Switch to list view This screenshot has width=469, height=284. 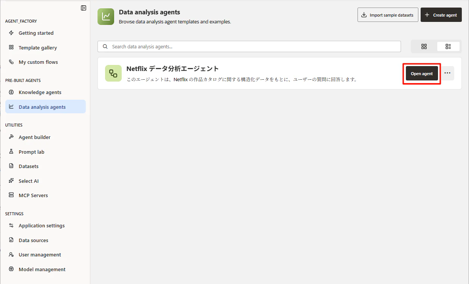pyautogui.click(x=448, y=46)
